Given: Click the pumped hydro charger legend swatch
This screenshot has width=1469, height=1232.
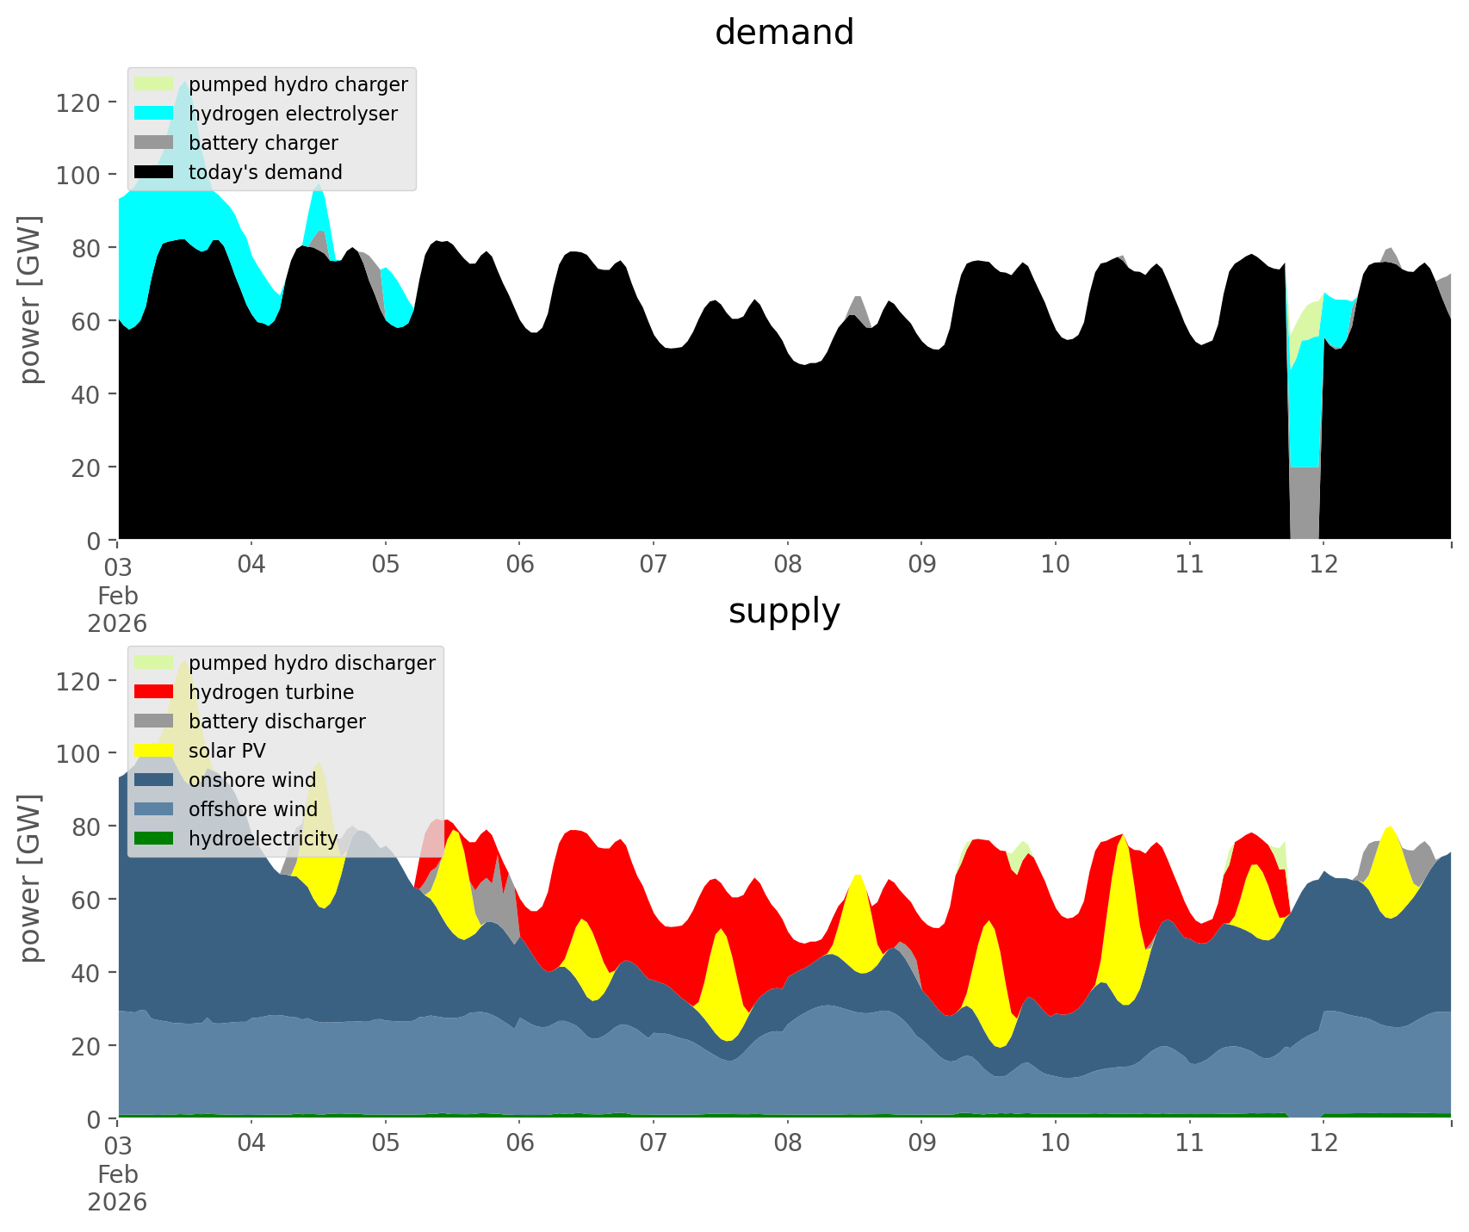Looking at the screenshot, I should tap(154, 84).
